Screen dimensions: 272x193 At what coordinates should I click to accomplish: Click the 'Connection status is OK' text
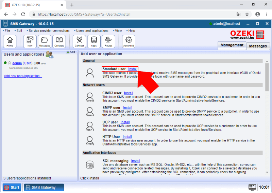coord(23,68)
